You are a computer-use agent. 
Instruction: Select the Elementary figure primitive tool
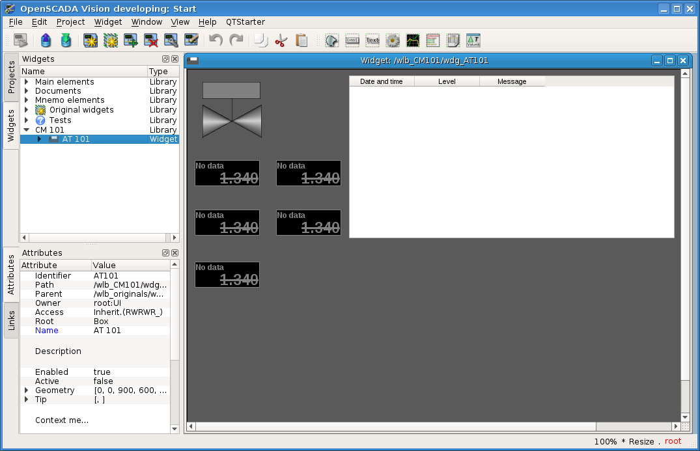tap(332, 40)
